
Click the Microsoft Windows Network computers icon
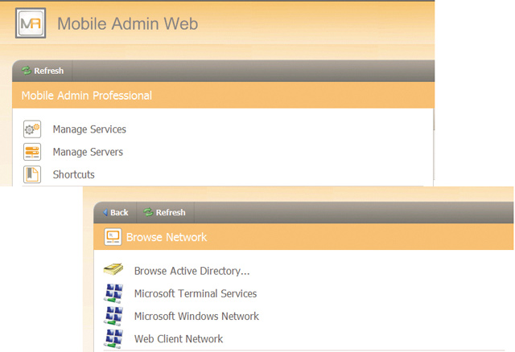113,316
